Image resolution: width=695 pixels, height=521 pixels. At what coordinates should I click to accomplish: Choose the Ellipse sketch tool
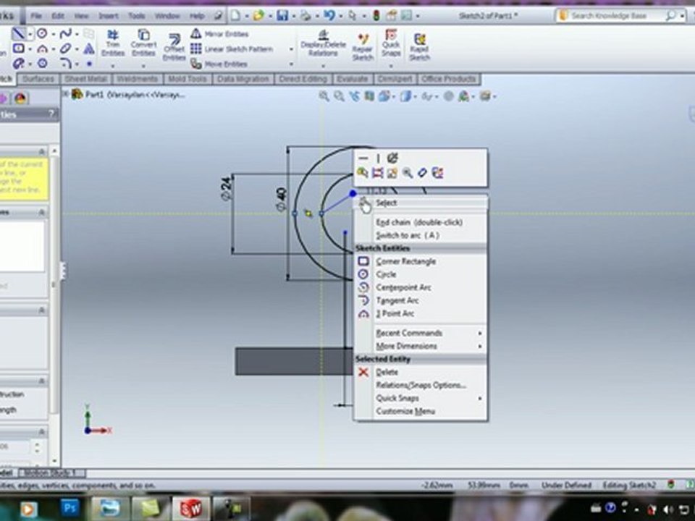point(65,48)
